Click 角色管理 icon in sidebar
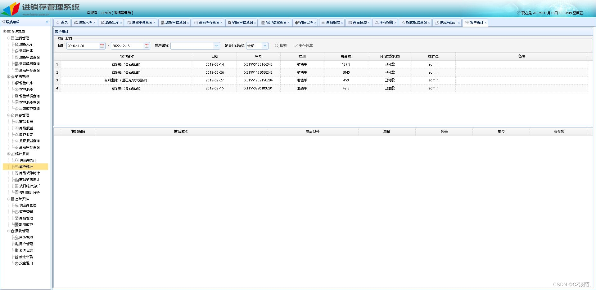Image resolution: width=596 pixels, height=290 pixels. pos(17,237)
